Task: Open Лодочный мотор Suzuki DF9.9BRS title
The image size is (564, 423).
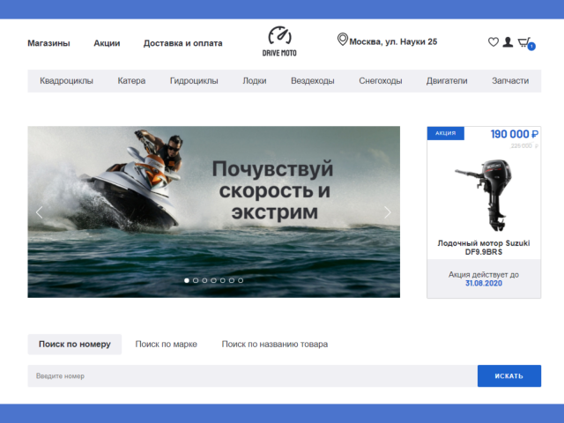Action: tap(484, 248)
